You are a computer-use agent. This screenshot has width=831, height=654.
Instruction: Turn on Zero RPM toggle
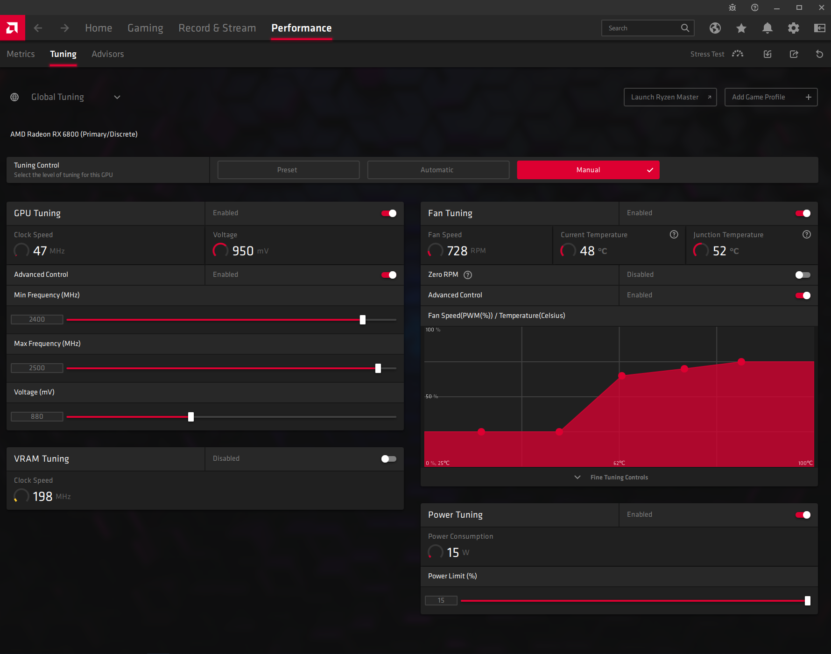click(x=803, y=275)
